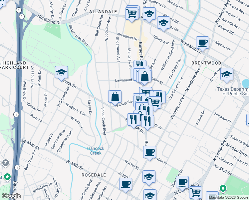
Task: Click the Ullrich Ave label
Action: tap(161, 40)
